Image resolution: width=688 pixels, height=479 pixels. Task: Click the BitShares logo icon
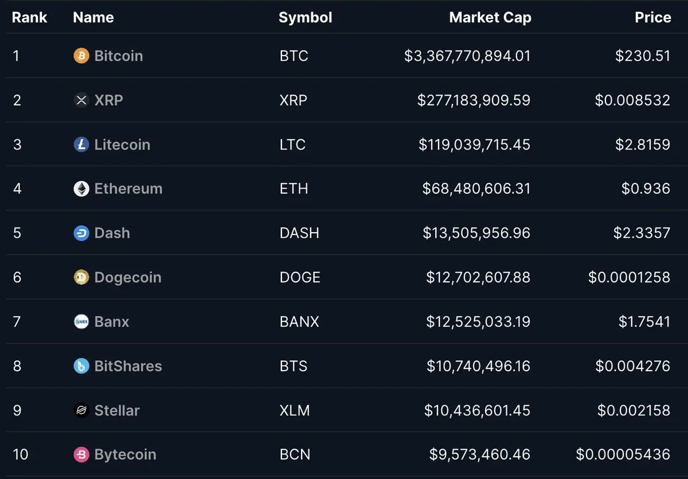click(x=81, y=366)
